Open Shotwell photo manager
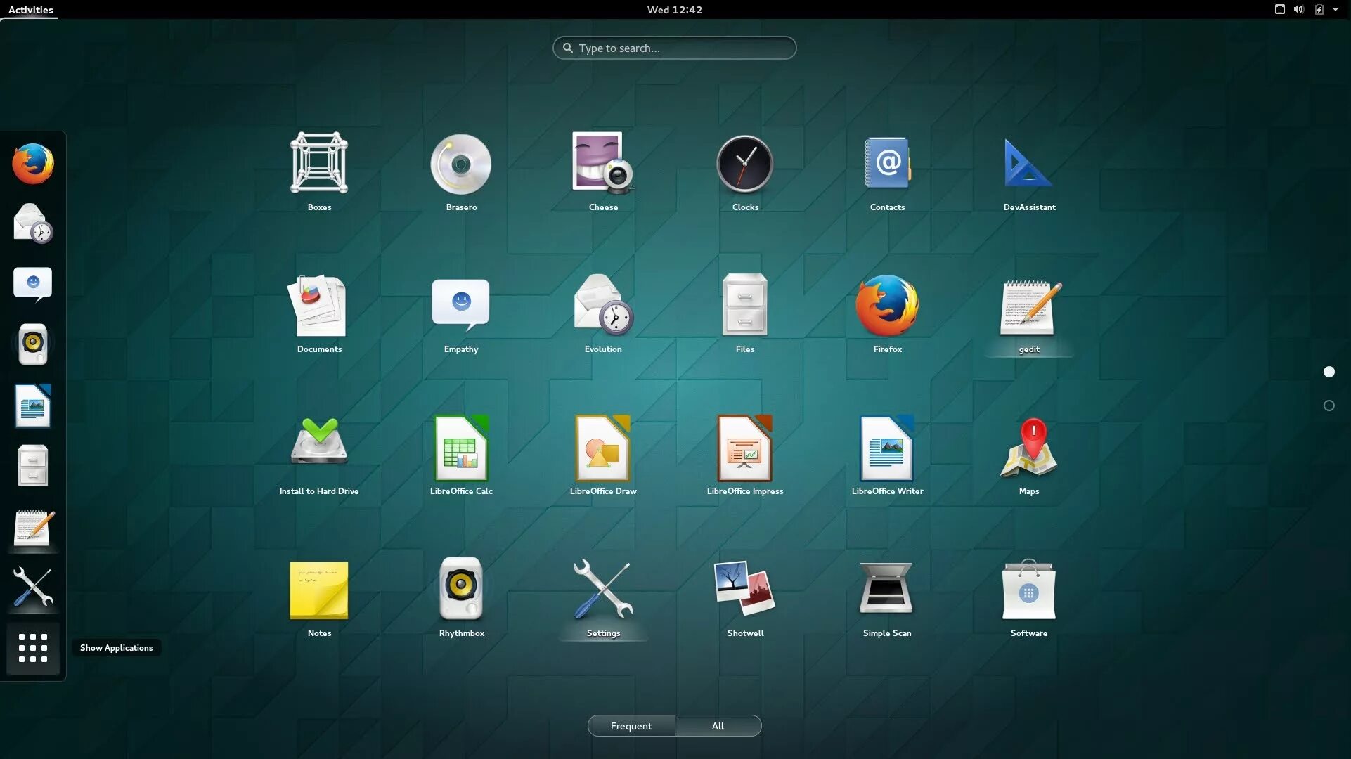The image size is (1351, 759). click(744, 590)
